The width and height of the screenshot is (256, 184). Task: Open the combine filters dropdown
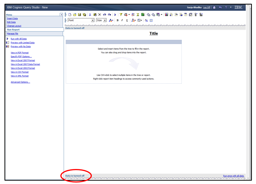point(127,15)
